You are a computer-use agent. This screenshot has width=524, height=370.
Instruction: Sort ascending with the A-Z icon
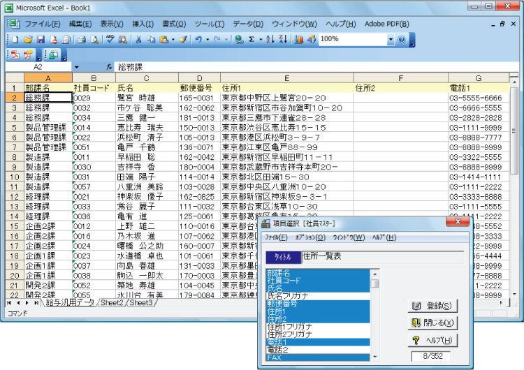pos(270,40)
